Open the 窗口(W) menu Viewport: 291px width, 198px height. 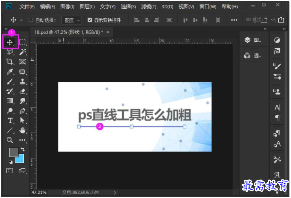click(x=208, y=7)
